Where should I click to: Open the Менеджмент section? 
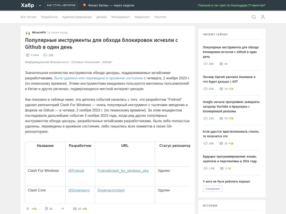click(x=121, y=17)
